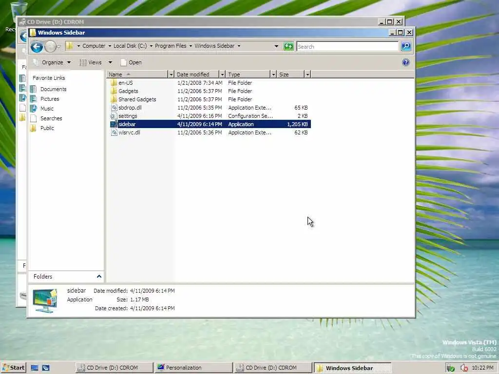Click the Music favorite link icon
The image size is (499, 374).
(x=34, y=109)
